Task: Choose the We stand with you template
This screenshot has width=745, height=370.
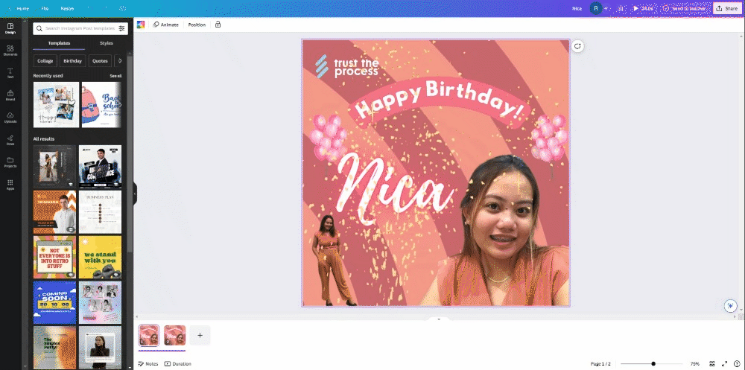Action: point(101,257)
